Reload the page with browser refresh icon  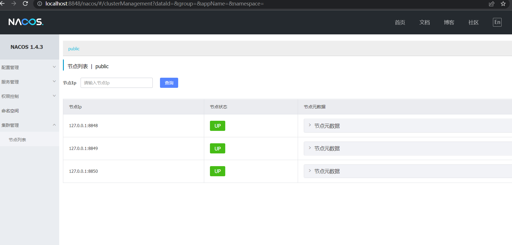25,3
